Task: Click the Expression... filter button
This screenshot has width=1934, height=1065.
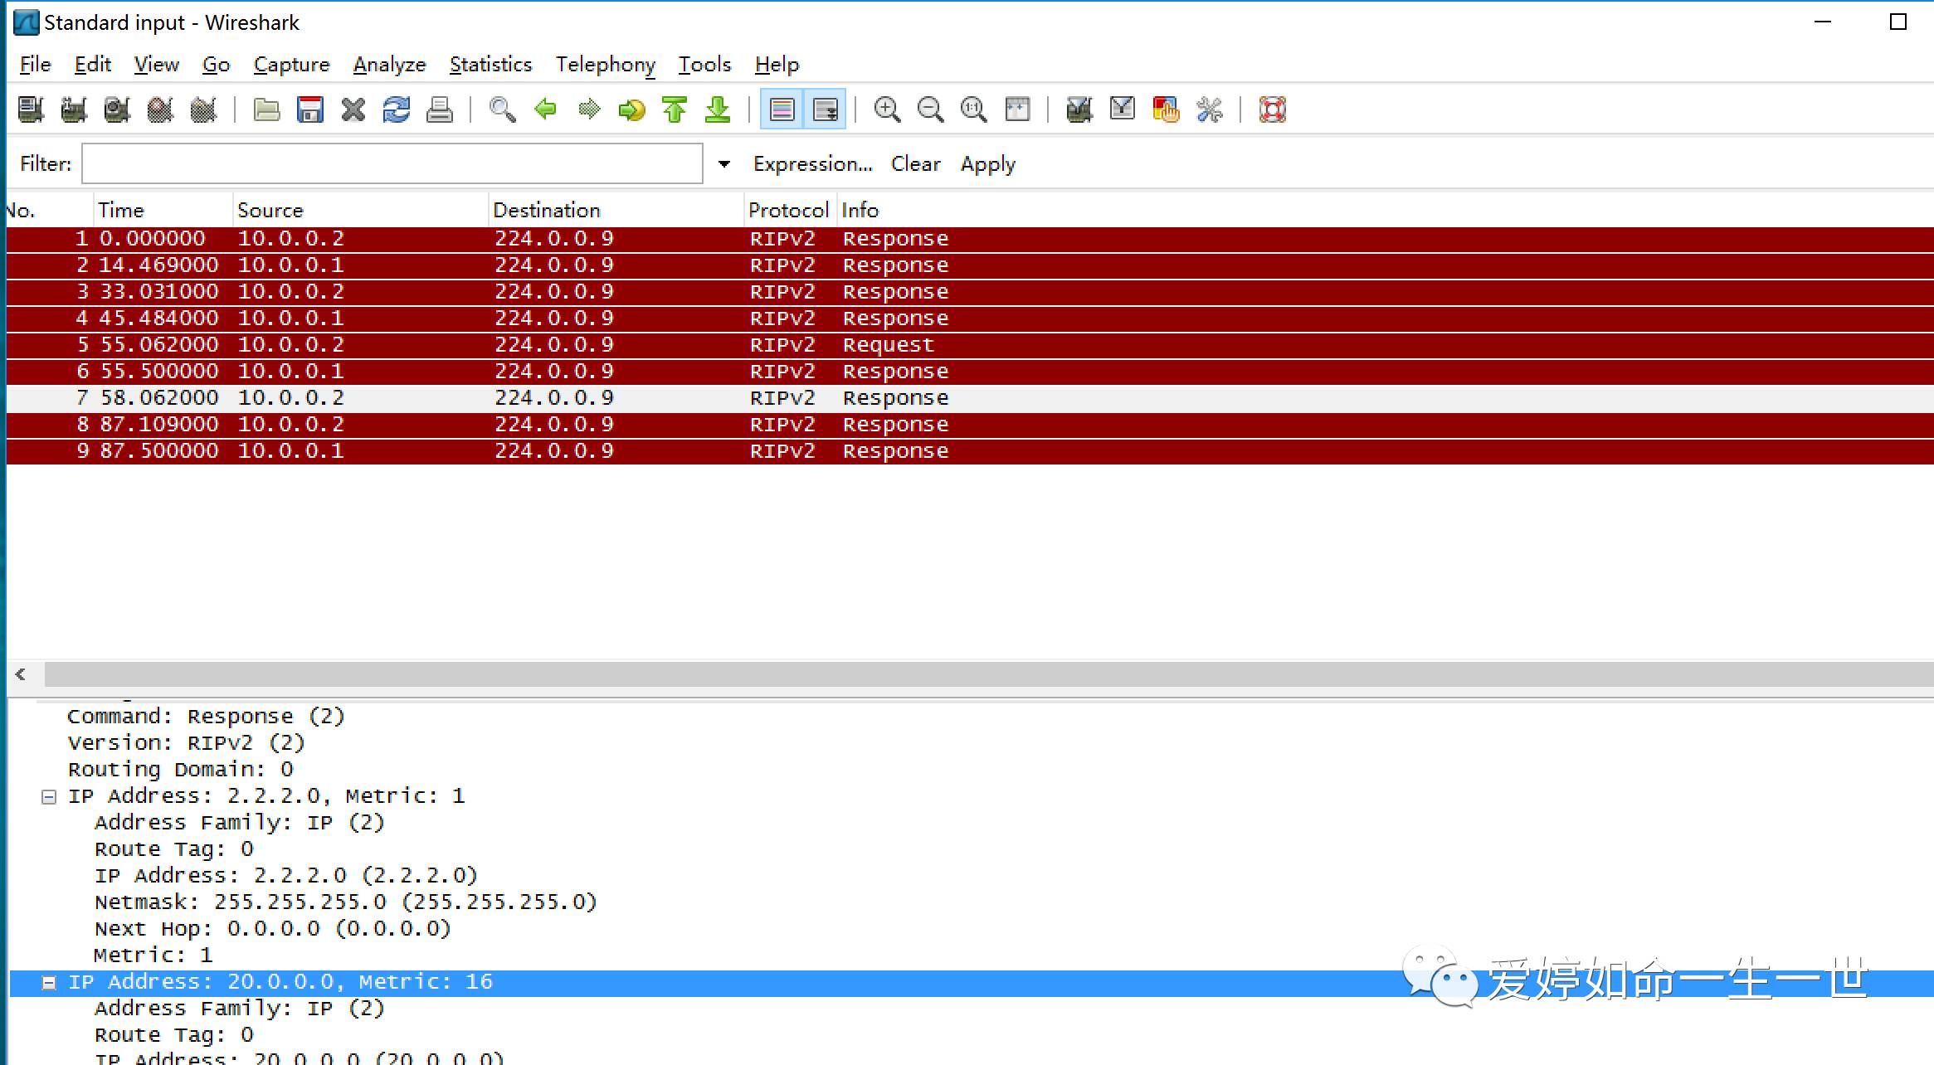Action: tap(812, 164)
